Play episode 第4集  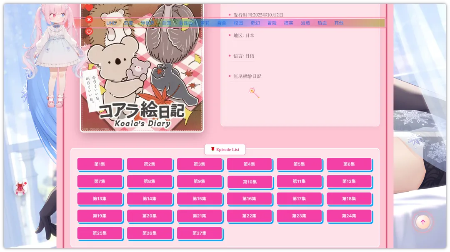[x=249, y=164]
